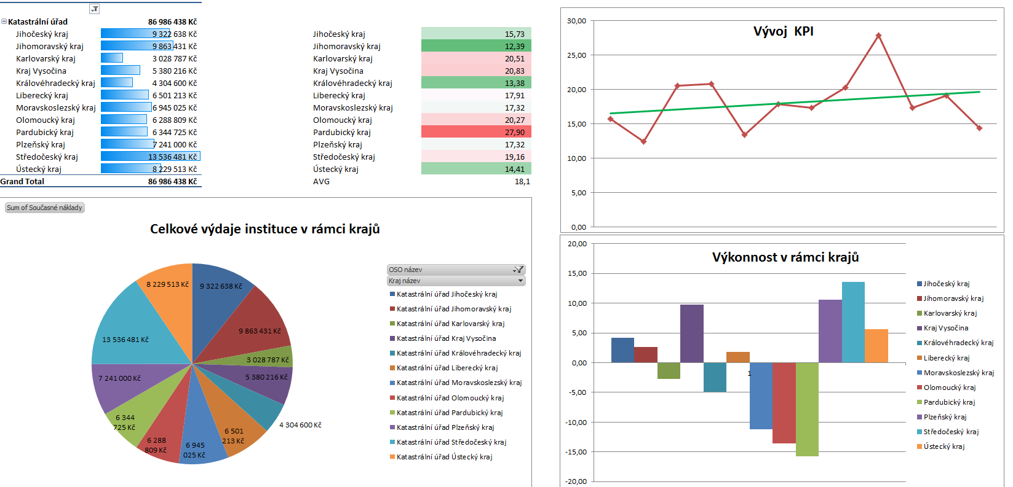The image size is (1013, 487).
Task: Select the 30,00 axis label in Vývoj KPI chart
Action: click(x=576, y=21)
